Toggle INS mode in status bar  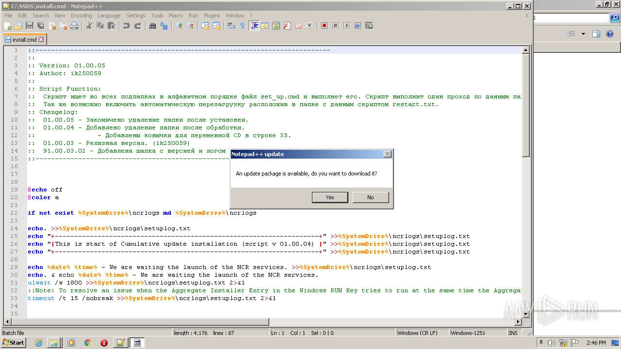(x=513, y=333)
